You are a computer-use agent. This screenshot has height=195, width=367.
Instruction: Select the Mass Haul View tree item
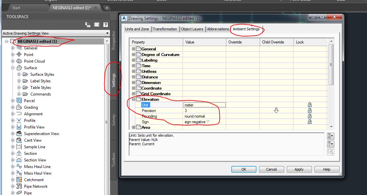pos(38,173)
